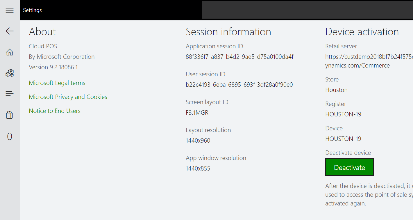413x220 pixels.
Task: Open the navigation hamburger menu
Action: pos(10,10)
